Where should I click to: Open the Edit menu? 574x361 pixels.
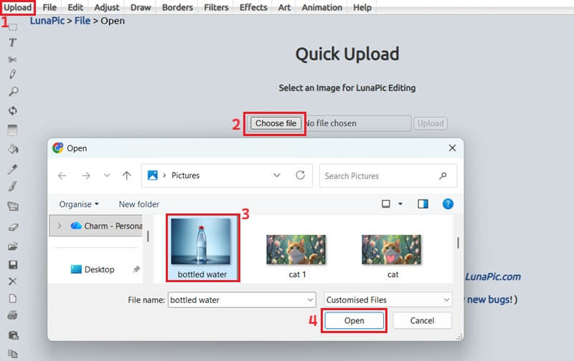(75, 7)
